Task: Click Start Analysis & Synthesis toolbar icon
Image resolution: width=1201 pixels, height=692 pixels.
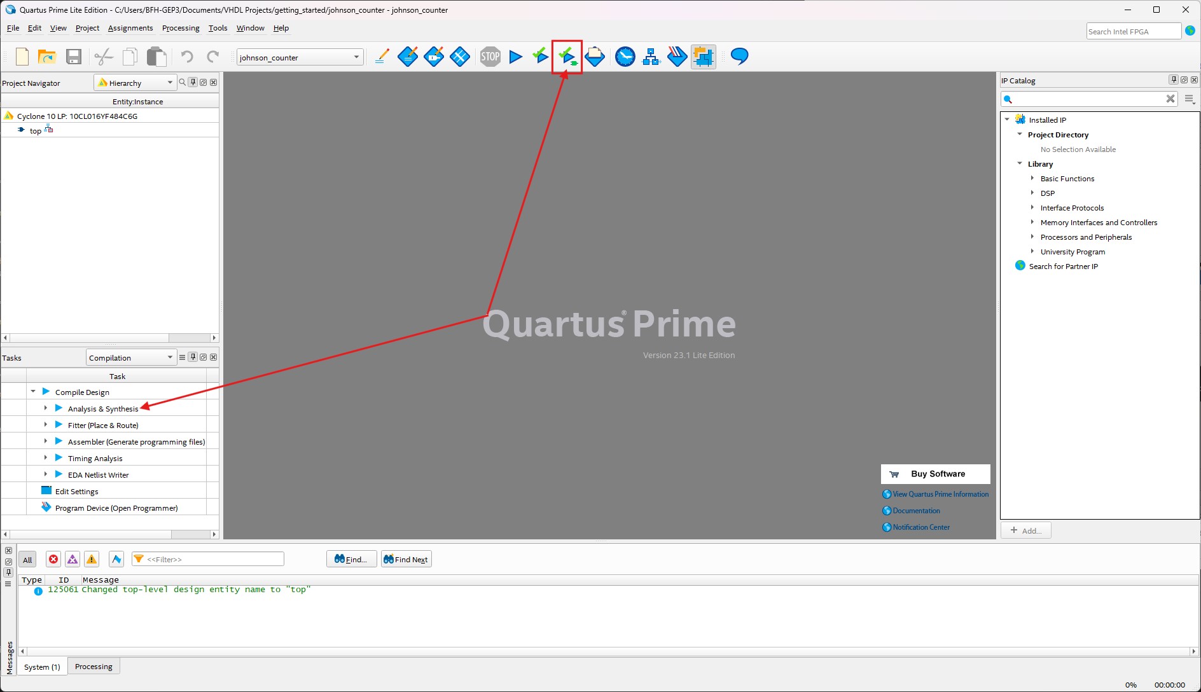Action: pyautogui.click(x=567, y=57)
